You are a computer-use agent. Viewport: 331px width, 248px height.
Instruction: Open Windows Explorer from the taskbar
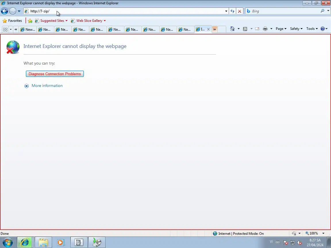[43, 242]
